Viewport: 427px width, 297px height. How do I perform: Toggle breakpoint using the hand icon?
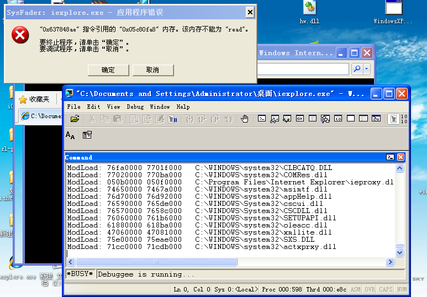click(245, 119)
